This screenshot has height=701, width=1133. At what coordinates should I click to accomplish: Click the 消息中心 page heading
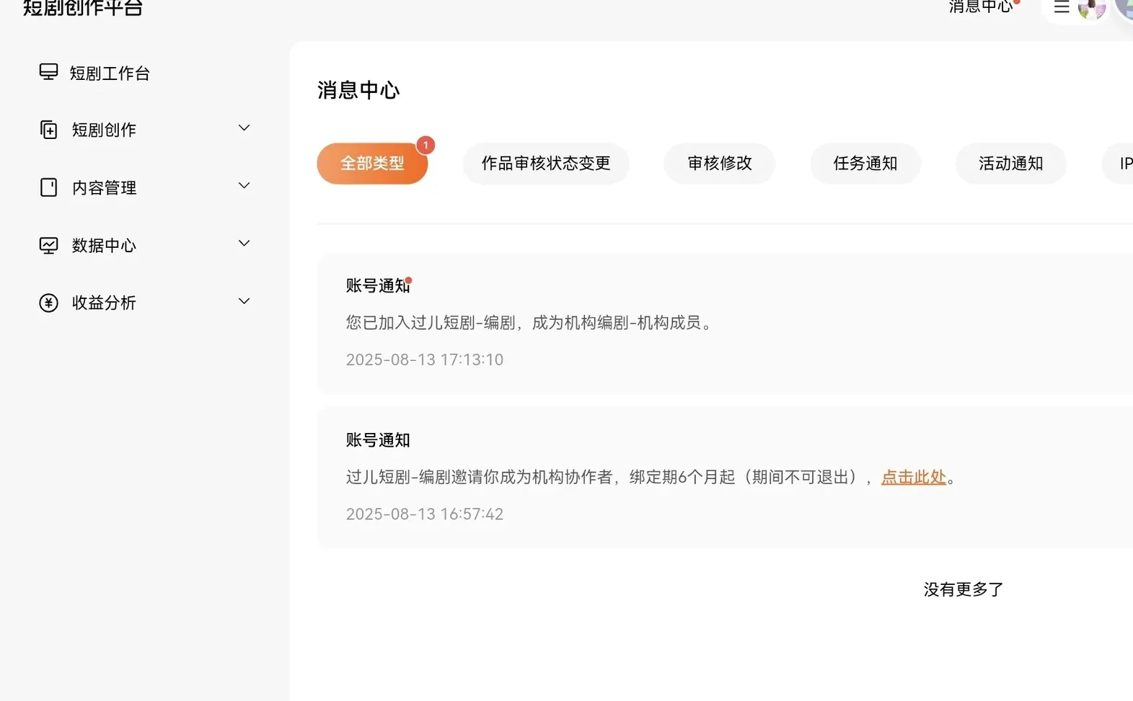pos(358,90)
